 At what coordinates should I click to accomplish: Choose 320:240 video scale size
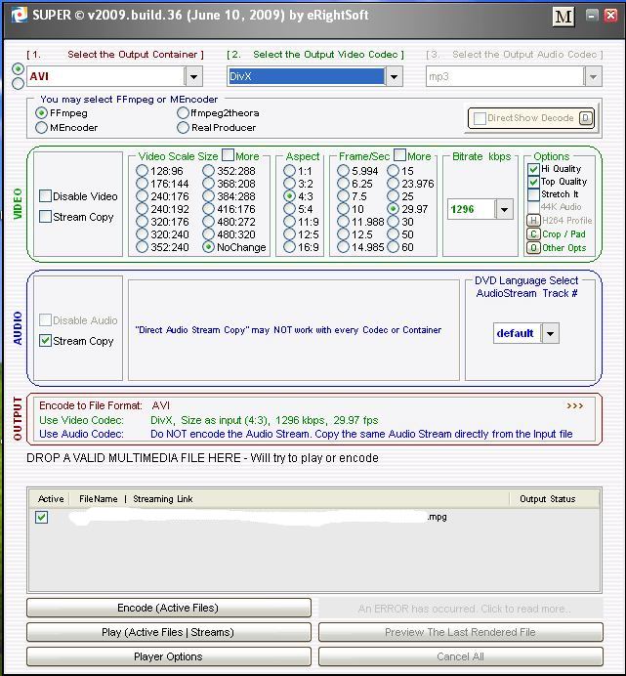pos(142,234)
